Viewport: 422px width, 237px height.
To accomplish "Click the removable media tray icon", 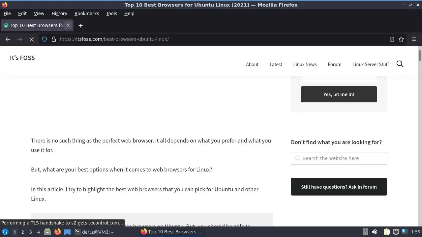I will [365, 232].
